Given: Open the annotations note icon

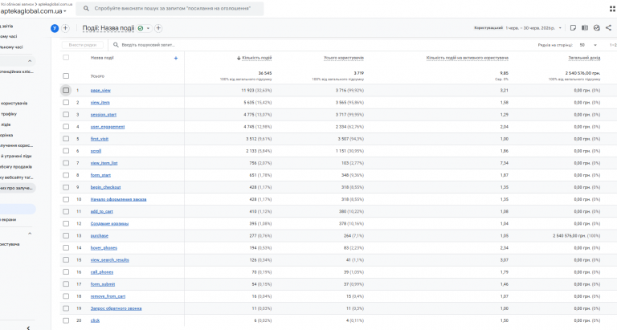Looking at the screenshot, I should pyautogui.click(x=573, y=28).
